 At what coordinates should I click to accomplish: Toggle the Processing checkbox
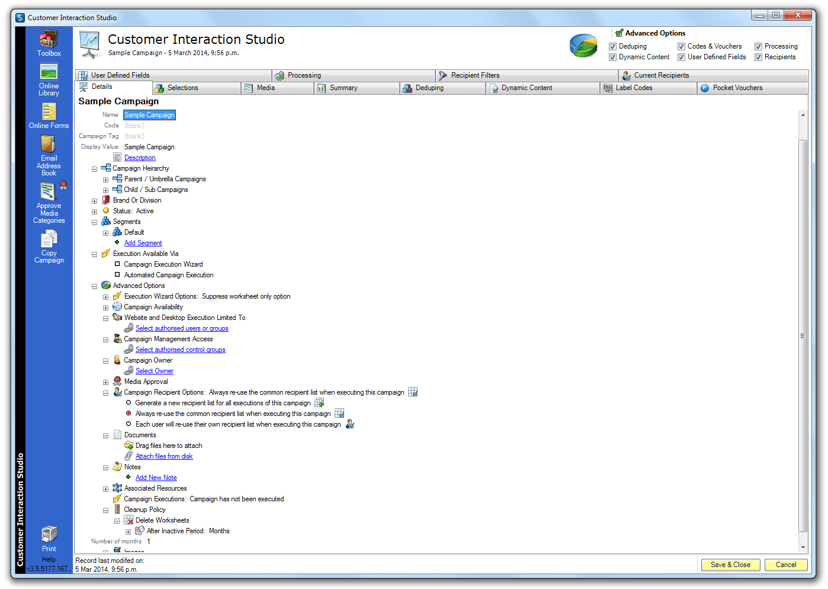coord(759,47)
